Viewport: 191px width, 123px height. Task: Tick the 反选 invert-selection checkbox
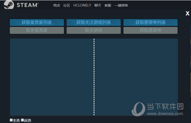coord(22,120)
